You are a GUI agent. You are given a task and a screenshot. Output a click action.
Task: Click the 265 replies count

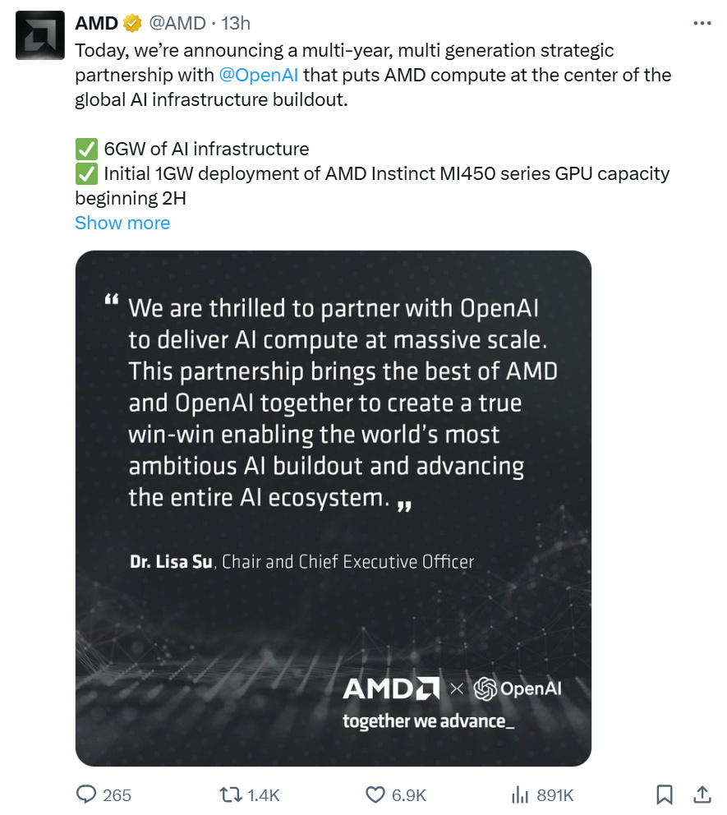click(117, 795)
